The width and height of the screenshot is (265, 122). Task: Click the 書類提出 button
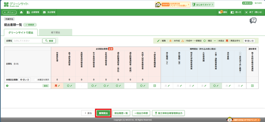103,113
